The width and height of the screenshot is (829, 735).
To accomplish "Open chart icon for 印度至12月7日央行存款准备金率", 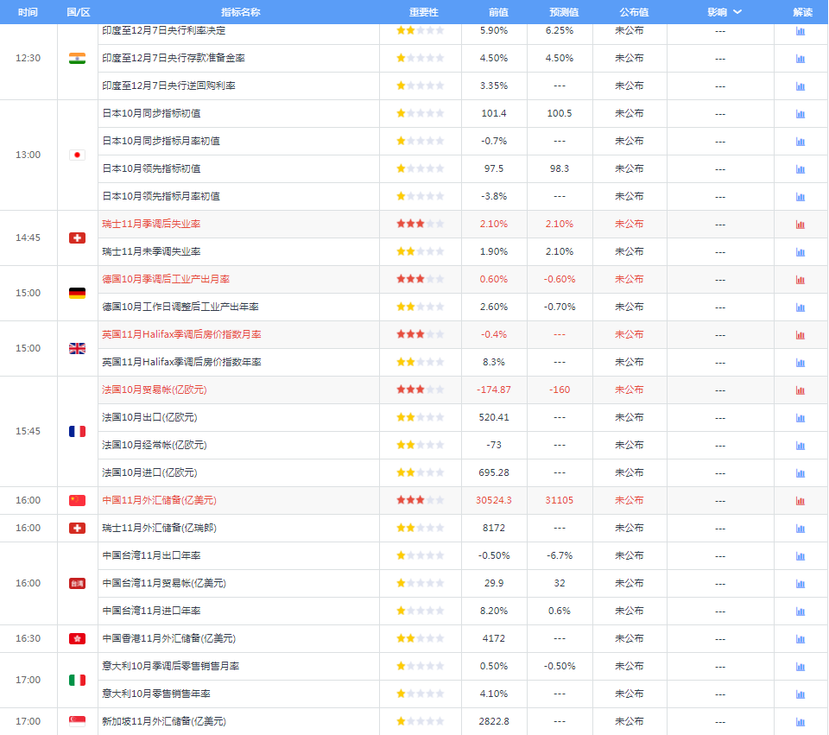I will tap(800, 59).
